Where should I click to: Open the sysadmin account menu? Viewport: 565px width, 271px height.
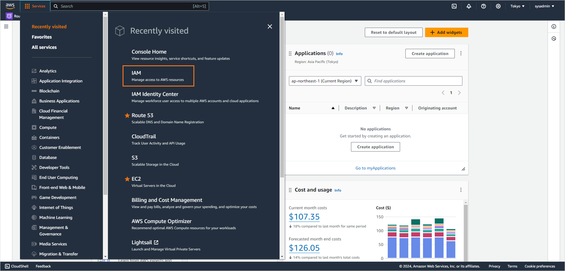544,6
